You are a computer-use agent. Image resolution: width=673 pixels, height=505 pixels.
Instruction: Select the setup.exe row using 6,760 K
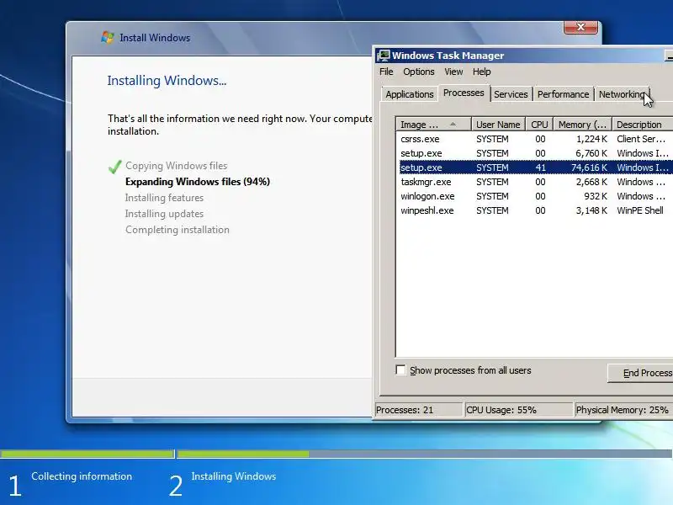click(534, 153)
